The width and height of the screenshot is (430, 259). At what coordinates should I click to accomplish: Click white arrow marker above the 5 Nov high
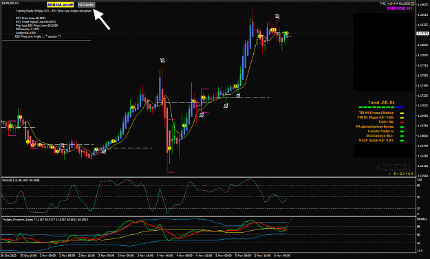click(277, 16)
